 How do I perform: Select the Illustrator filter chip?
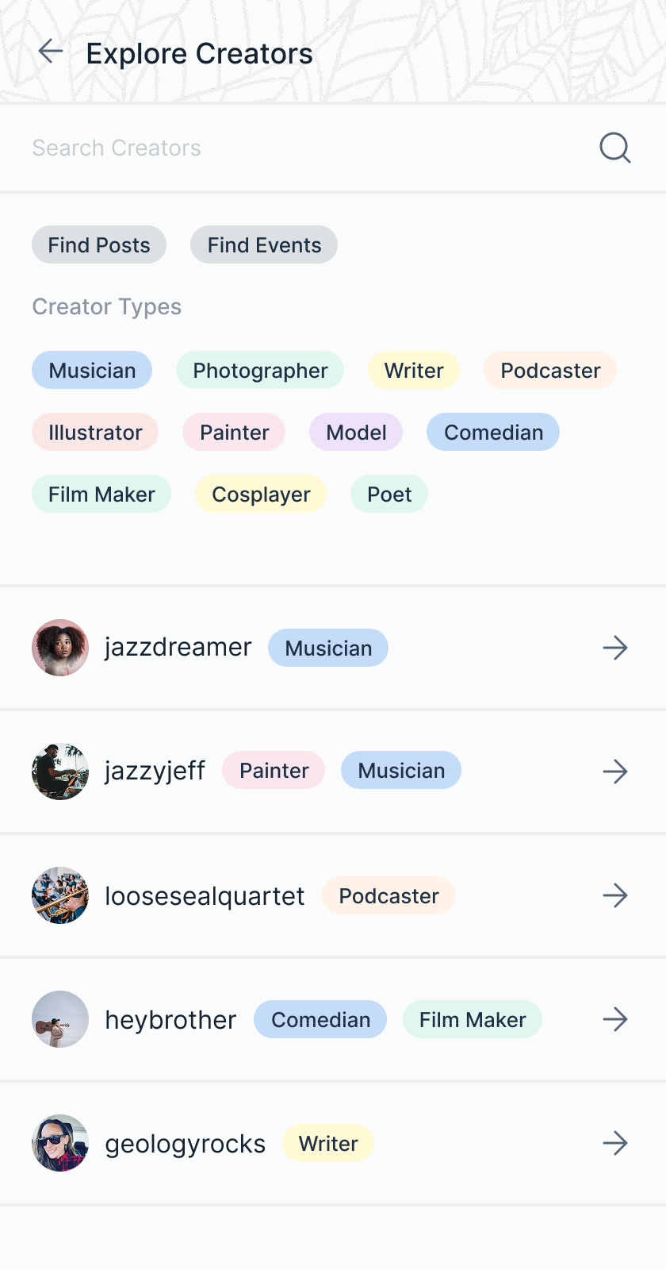95,432
